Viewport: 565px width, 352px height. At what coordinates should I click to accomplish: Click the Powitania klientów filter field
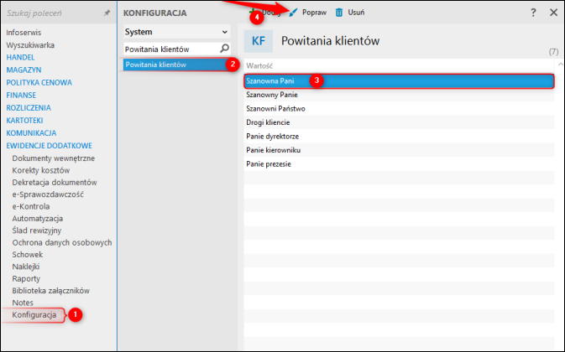(176, 49)
